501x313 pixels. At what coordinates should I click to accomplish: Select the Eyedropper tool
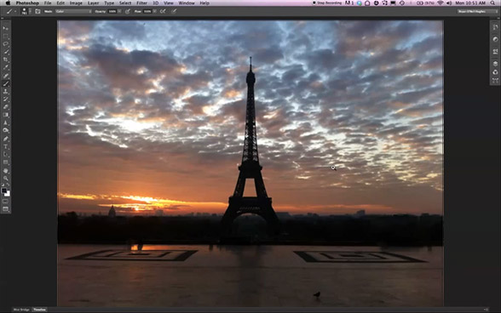6,68
